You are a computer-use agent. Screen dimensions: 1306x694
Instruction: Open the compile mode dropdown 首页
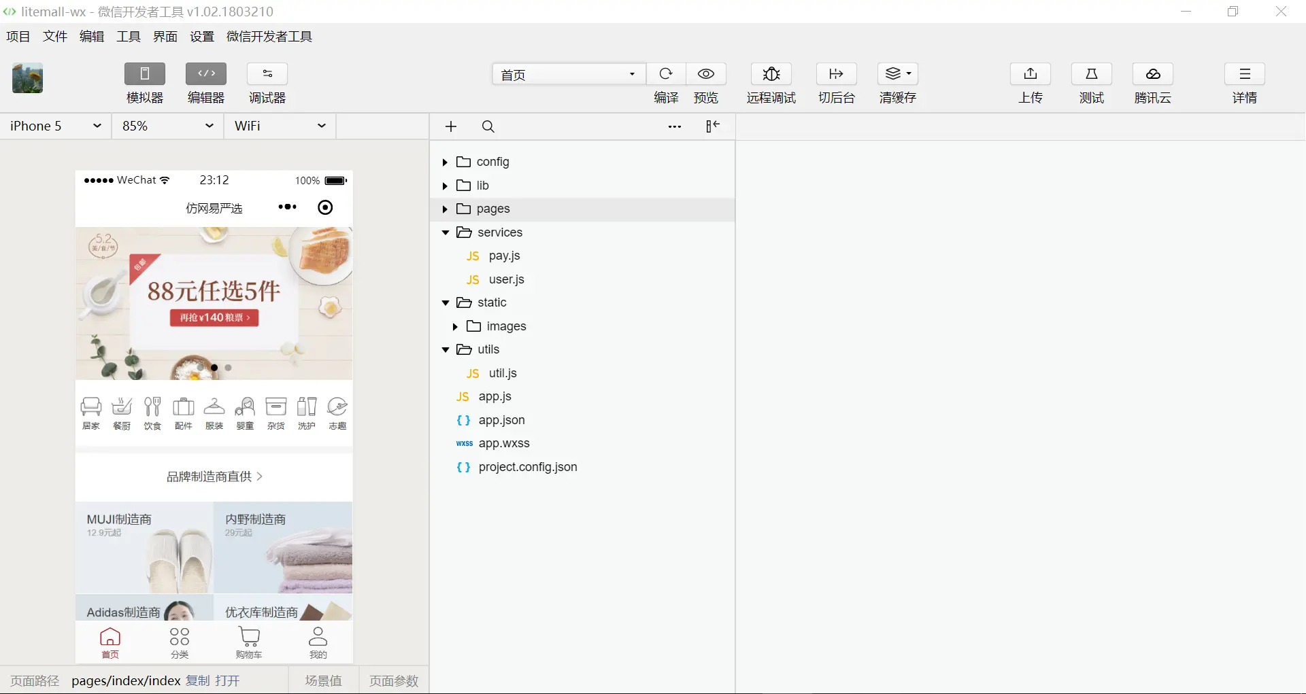(x=569, y=74)
